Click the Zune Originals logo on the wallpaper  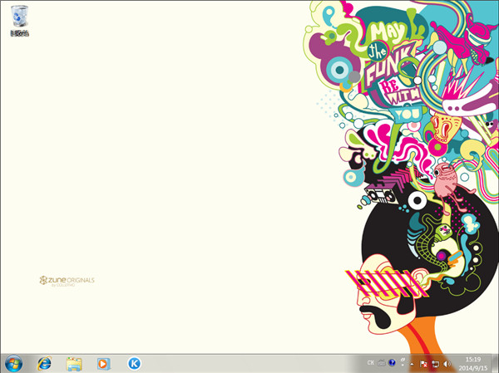(x=67, y=281)
